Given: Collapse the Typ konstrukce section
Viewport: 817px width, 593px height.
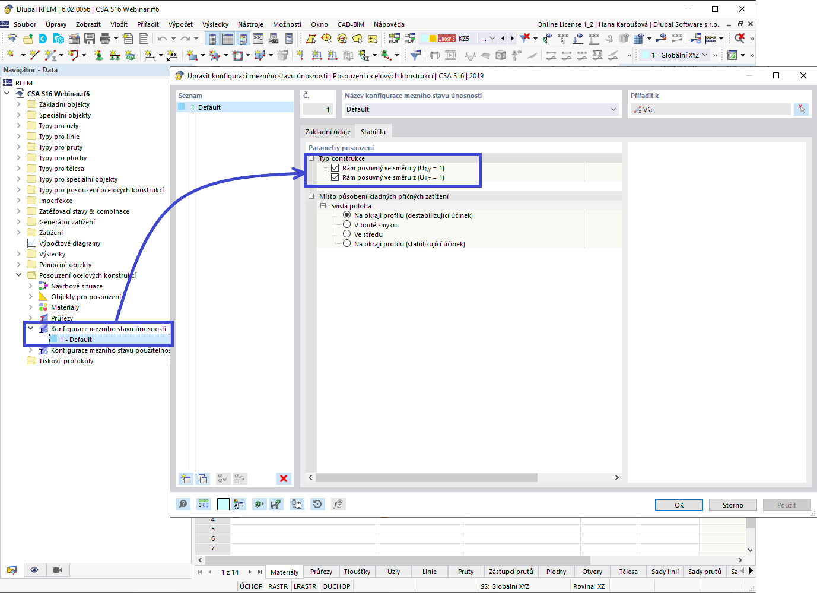Looking at the screenshot, I should [x=311, y=158].
